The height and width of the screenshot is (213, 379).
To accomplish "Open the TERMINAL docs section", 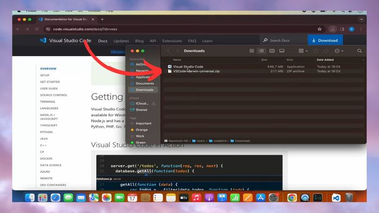I will (48, 102).
